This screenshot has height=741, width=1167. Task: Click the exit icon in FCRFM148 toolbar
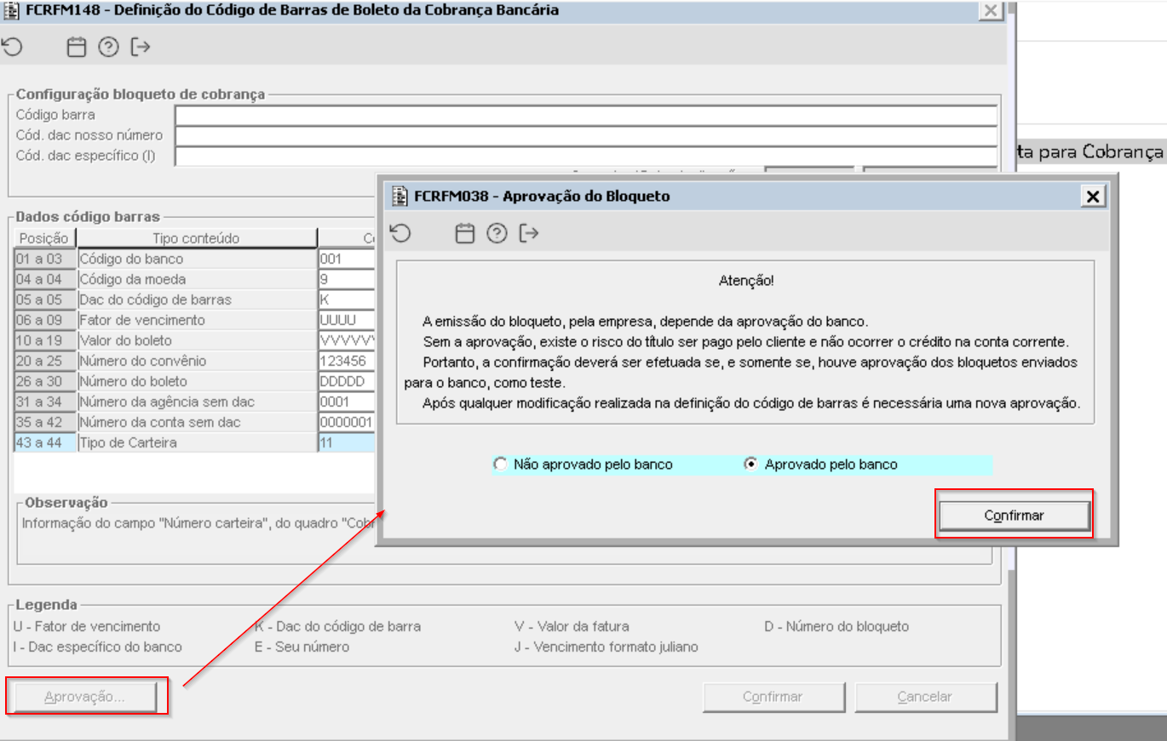pyautogui.click(x=141, y=47)
